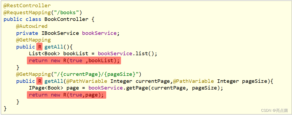Viewport: 292px width, 115px height.
Task: Click the @Autowired annotation
Action: pyautogui.click(x=32, y=26)
